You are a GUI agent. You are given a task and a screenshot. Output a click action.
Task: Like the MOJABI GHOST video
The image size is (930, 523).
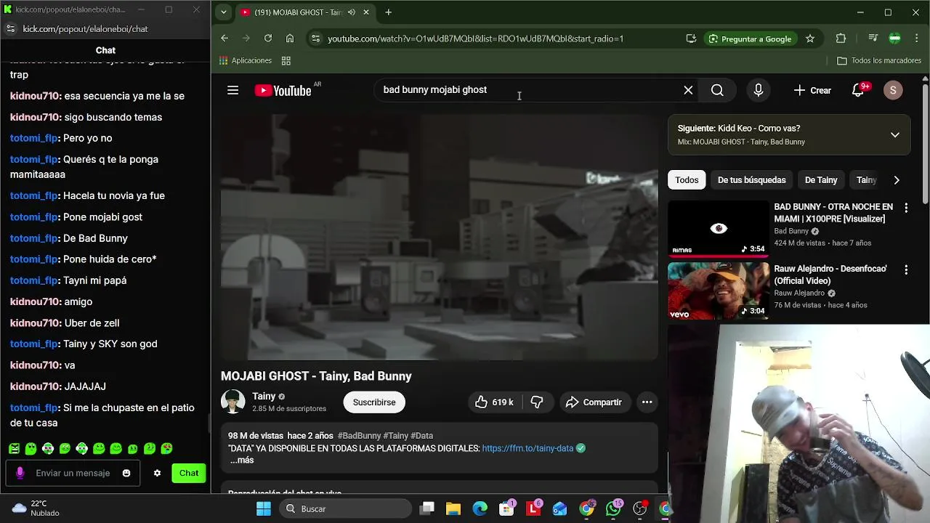pyautogui.click(x=494, y=402)
